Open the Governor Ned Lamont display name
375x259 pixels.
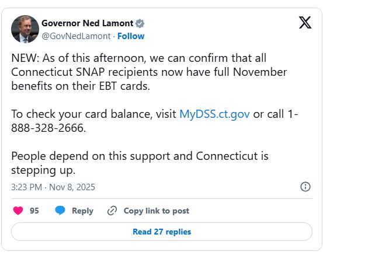(88, 24)
